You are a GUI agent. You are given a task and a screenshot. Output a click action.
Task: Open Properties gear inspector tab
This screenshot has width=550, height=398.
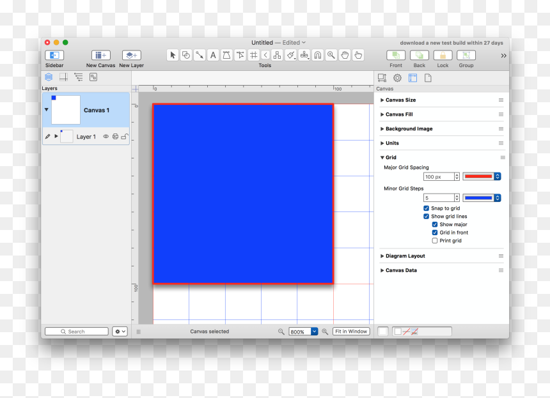[x=397, y=78]
